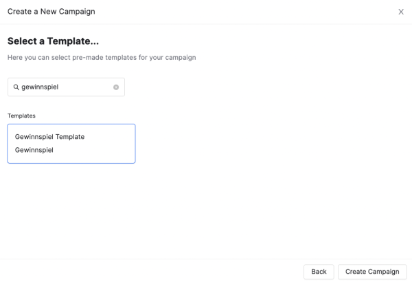Click the magnifier icon in search box
The width and height of the screenshot is (412, 282).
tap(16, 87)
